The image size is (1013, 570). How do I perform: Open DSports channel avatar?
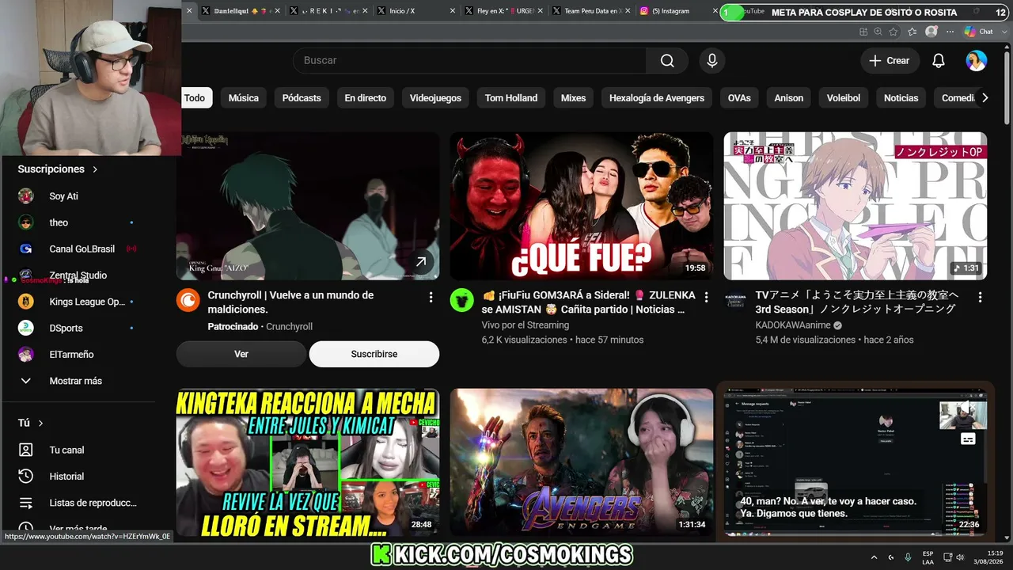click(26, 328)
